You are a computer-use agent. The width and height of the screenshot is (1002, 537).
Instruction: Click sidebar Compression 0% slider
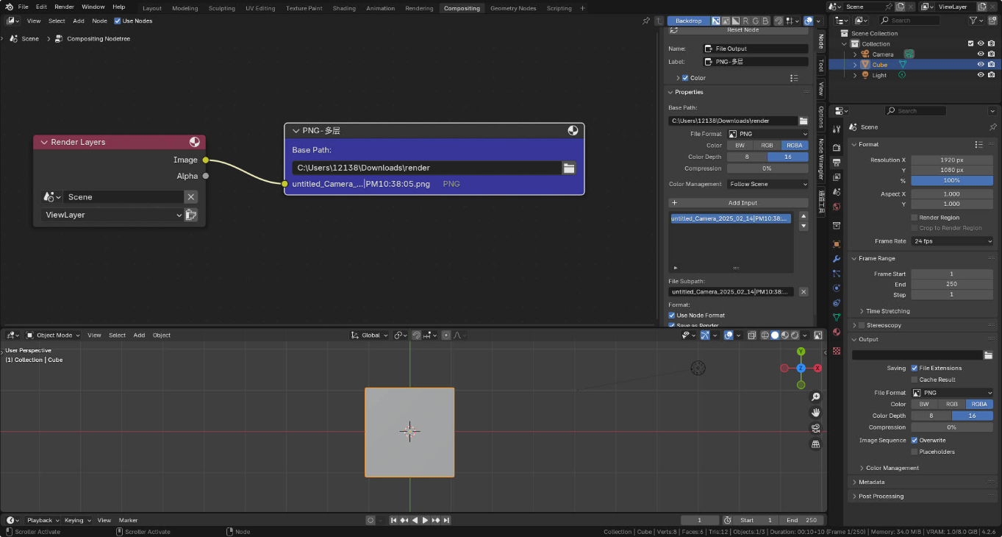coord(767,168)
